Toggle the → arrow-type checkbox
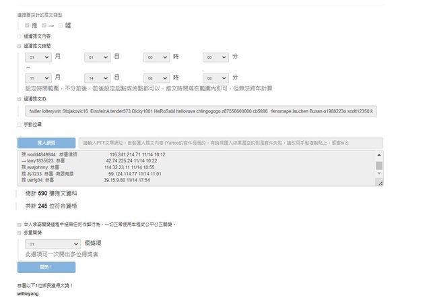This screenshot has height=300, width=431. coord(44,25)
